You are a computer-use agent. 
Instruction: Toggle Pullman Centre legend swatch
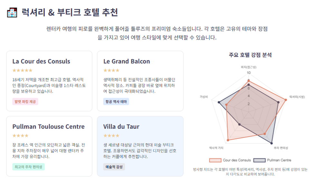pos(259,160)
